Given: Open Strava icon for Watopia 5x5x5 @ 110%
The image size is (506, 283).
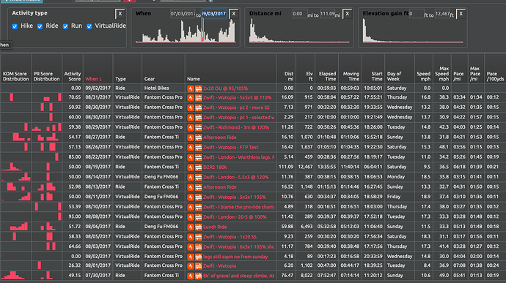Looking at the screenshot, I should click(x=191, y=97).
